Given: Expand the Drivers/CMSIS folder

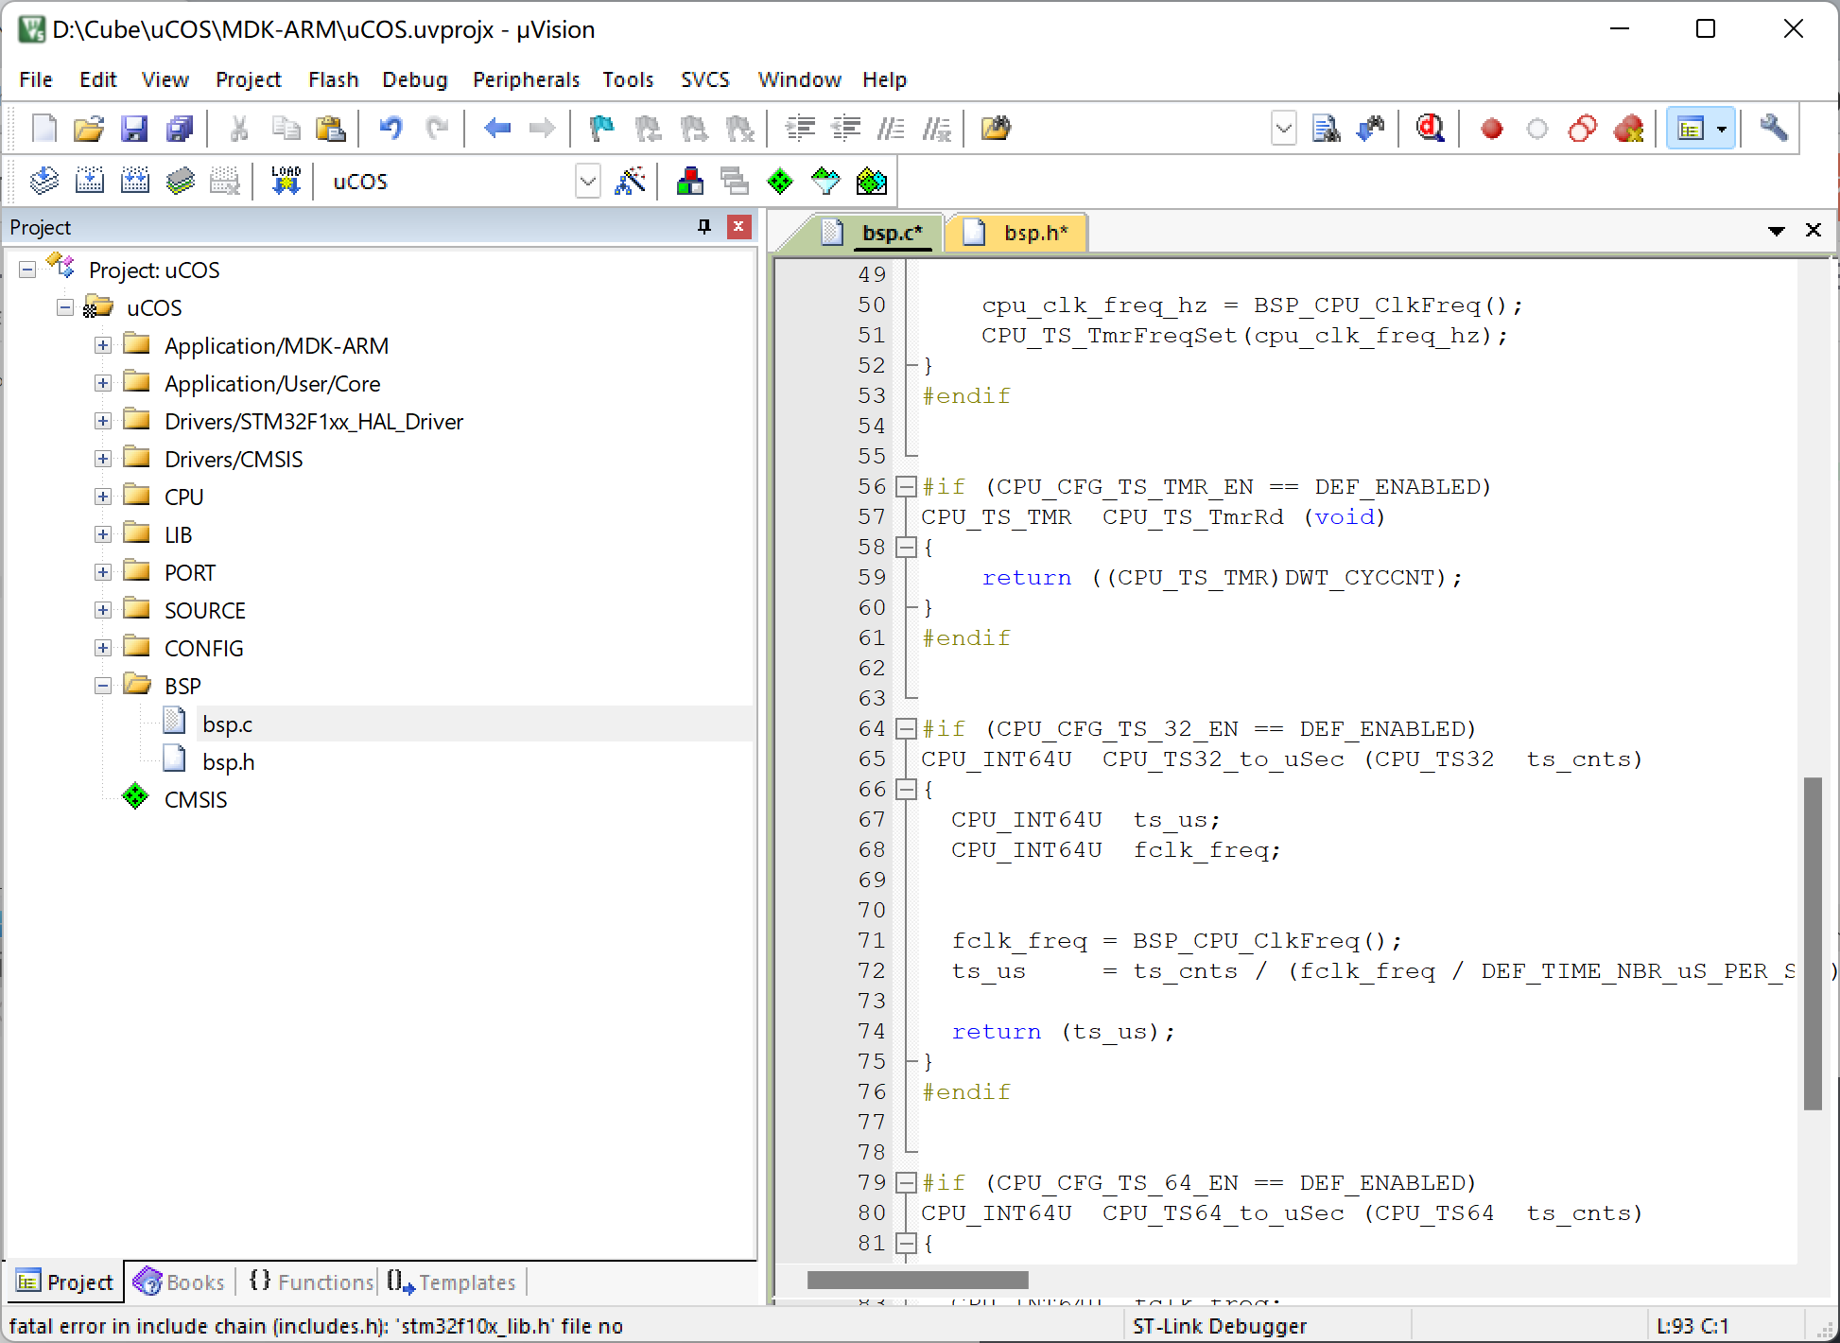Looking at the screenshot, I should coord(103,459).
